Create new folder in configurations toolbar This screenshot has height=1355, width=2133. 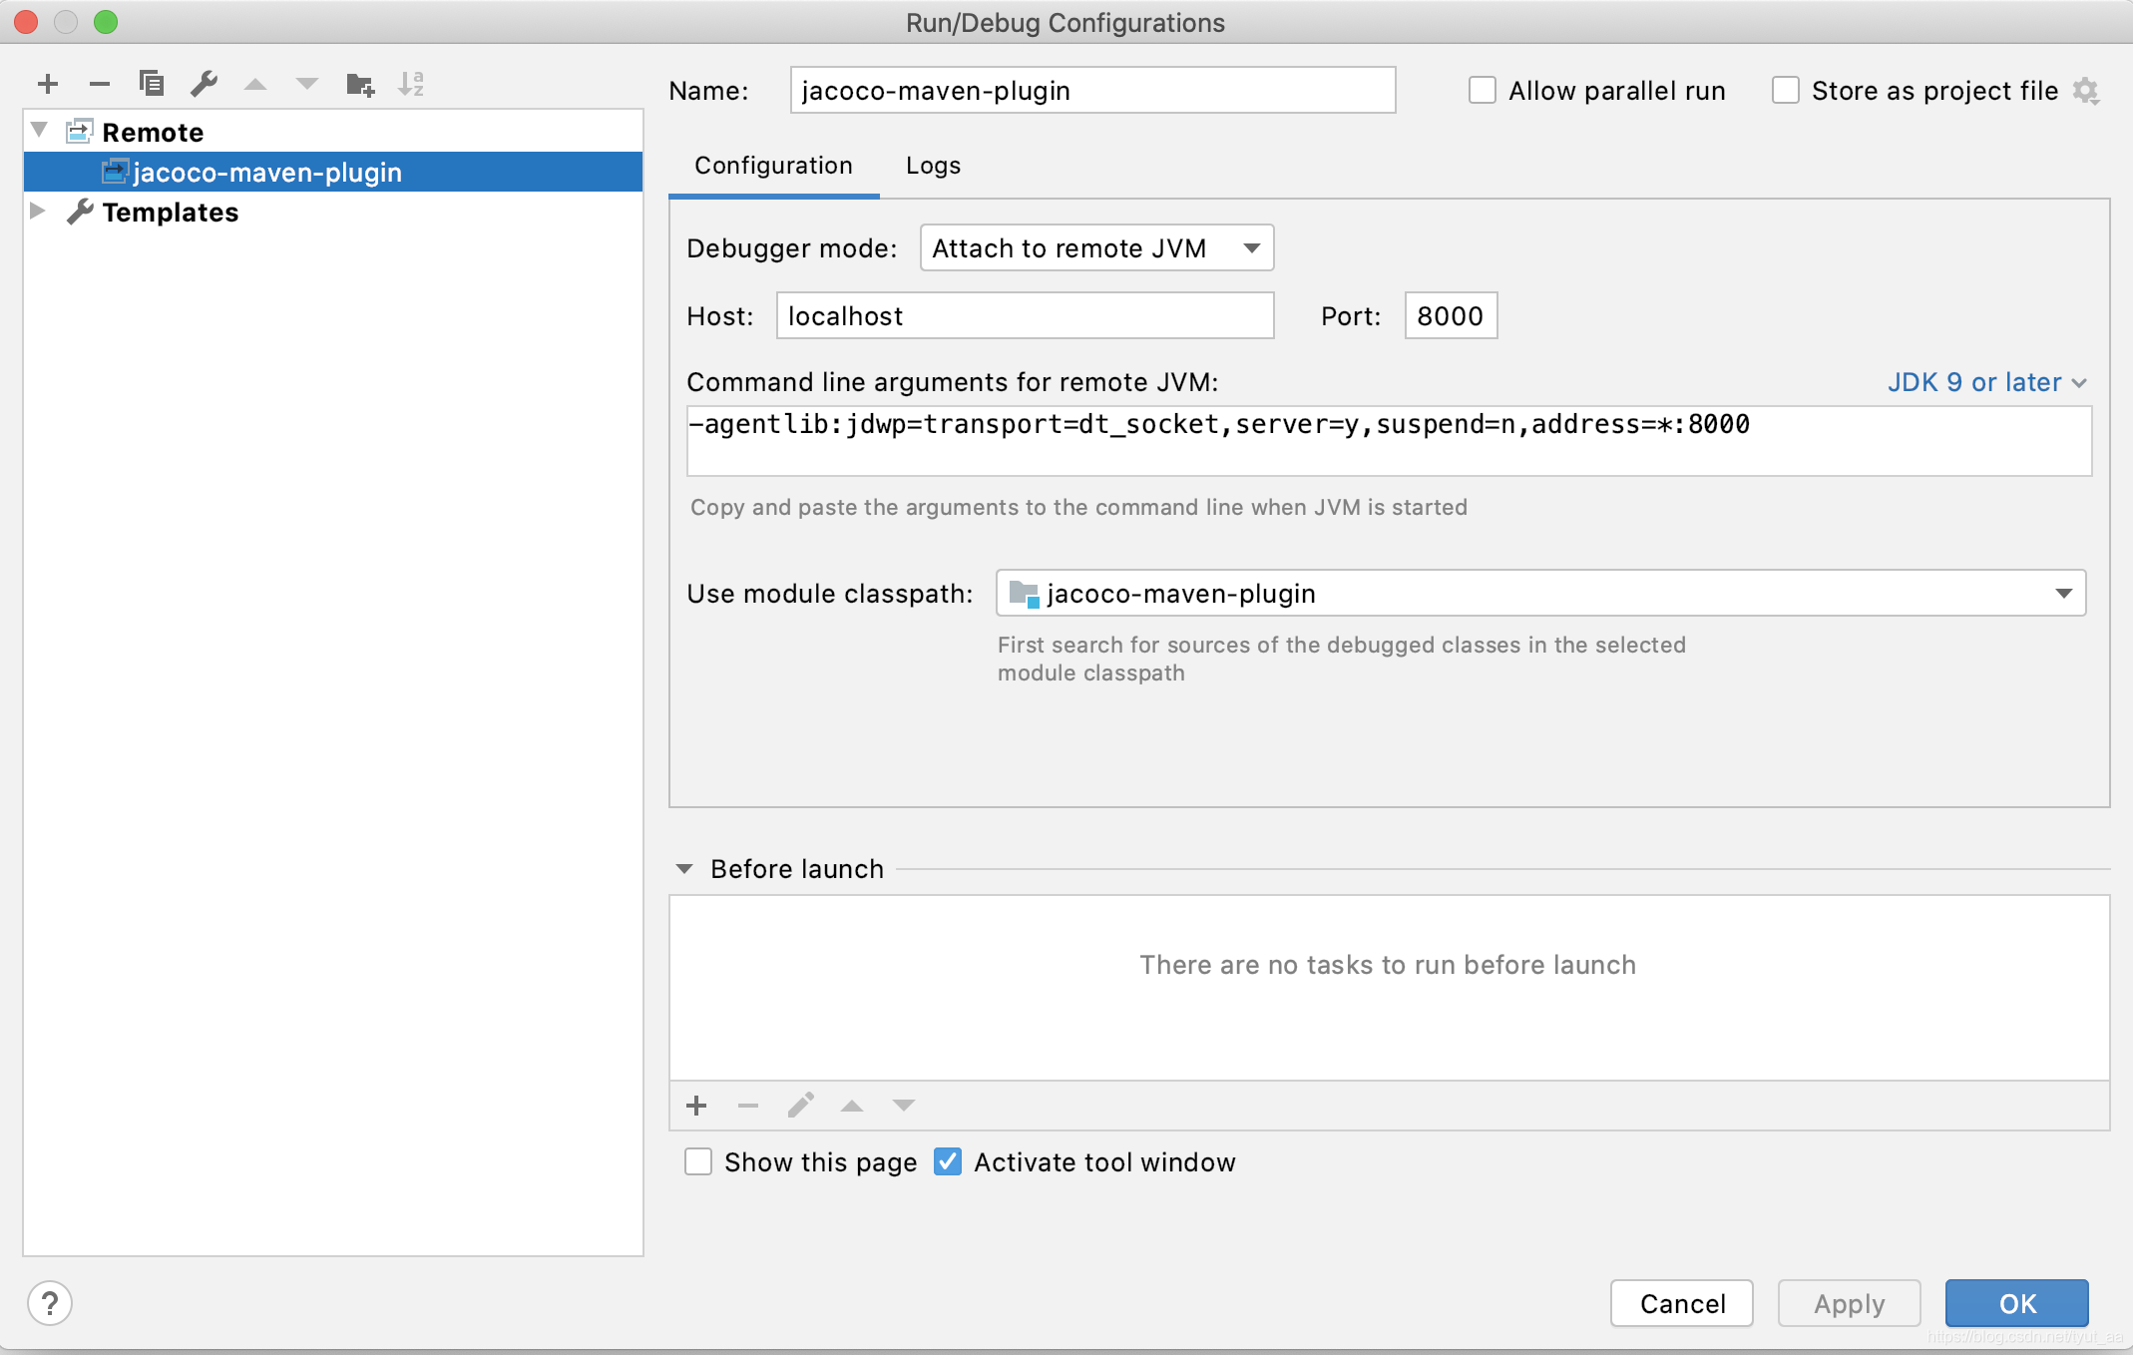click(359, 84)
